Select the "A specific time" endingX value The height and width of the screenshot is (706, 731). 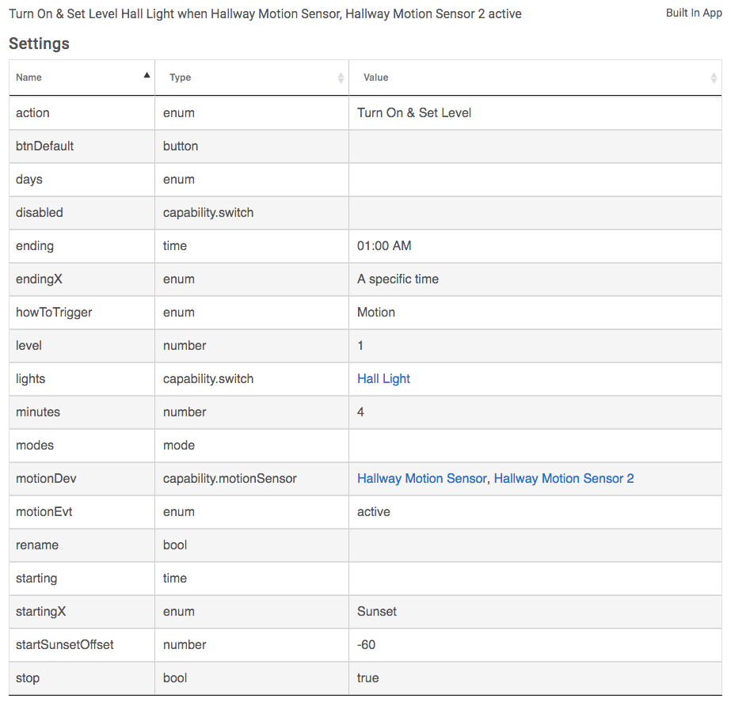398,279
